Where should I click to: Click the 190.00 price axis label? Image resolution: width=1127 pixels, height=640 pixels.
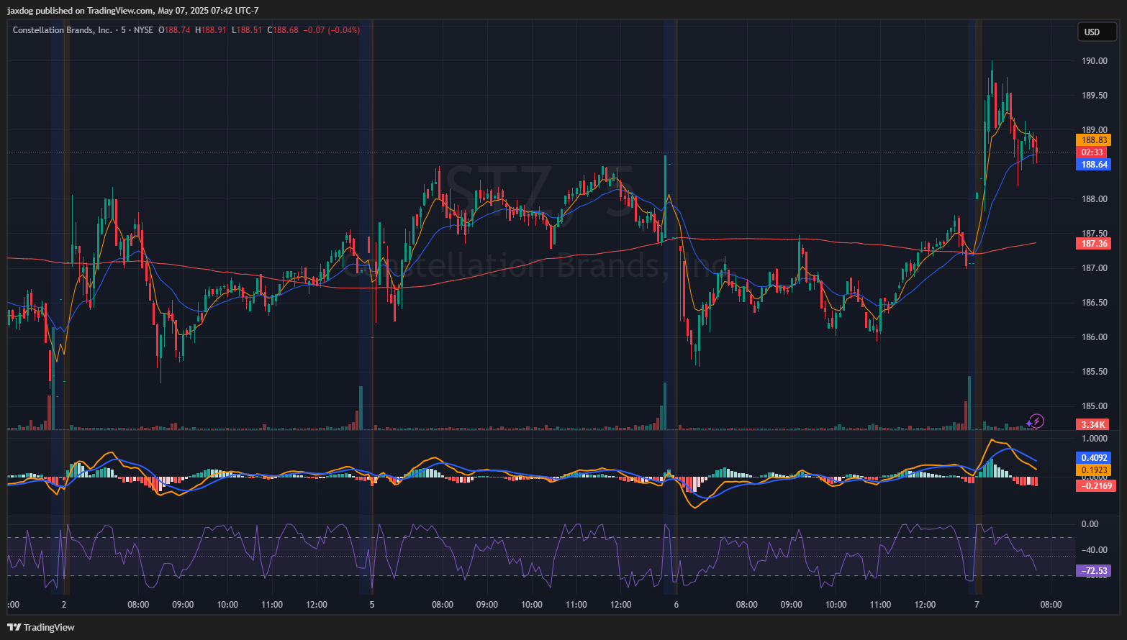click(1095, 61)
